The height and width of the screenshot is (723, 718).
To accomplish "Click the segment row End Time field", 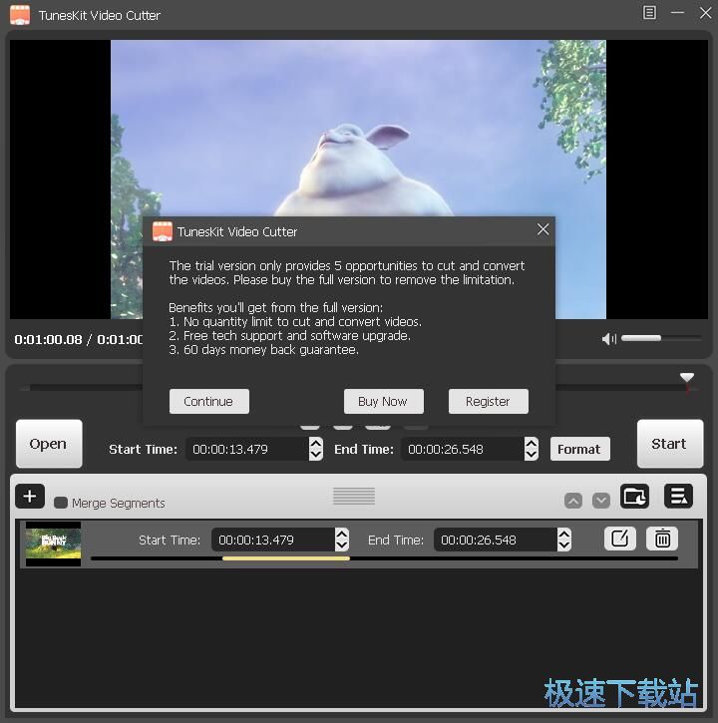I will point(497,540).
